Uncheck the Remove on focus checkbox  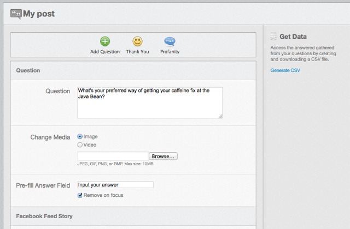point(80,195)
